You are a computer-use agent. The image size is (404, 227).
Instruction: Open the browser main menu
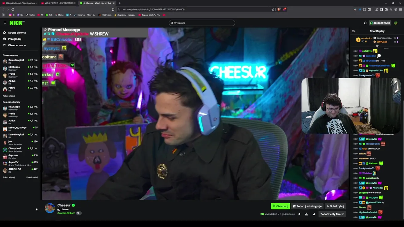tap(400, 9)
